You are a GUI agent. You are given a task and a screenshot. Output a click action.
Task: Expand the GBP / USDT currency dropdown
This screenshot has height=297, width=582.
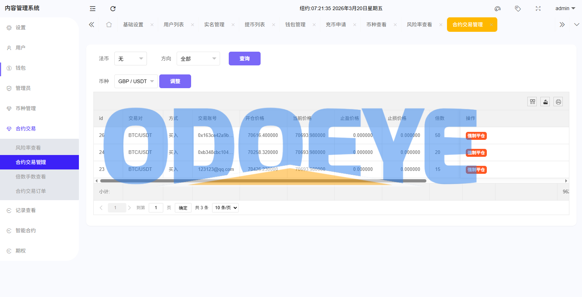[136, 81]
